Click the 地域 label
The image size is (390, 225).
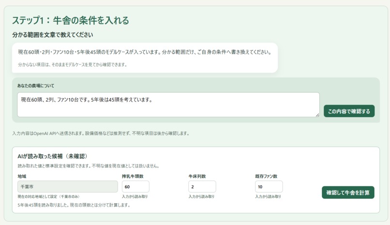point(22,176)
